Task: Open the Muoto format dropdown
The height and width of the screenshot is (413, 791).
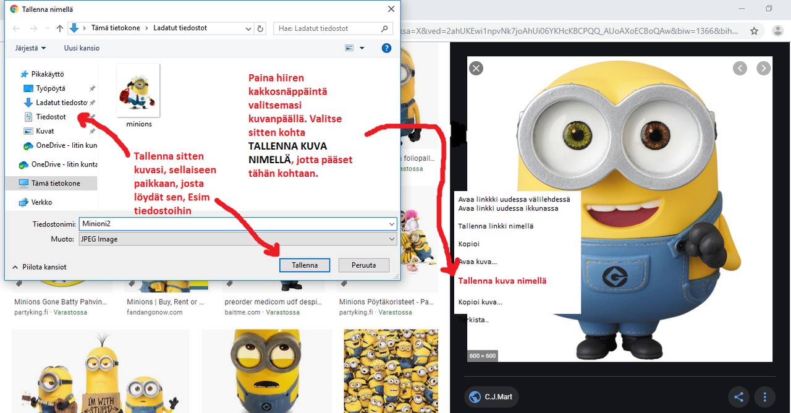Action: click(x=238, y=239)
